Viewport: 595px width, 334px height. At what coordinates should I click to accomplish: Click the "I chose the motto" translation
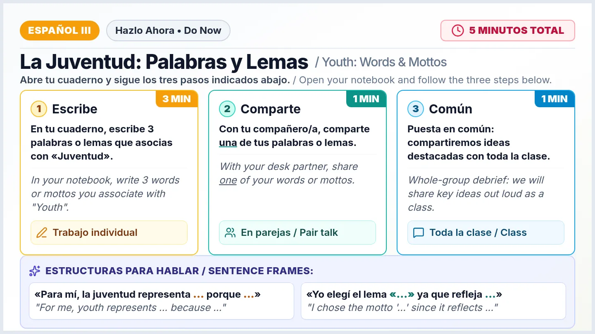point(402,308)
